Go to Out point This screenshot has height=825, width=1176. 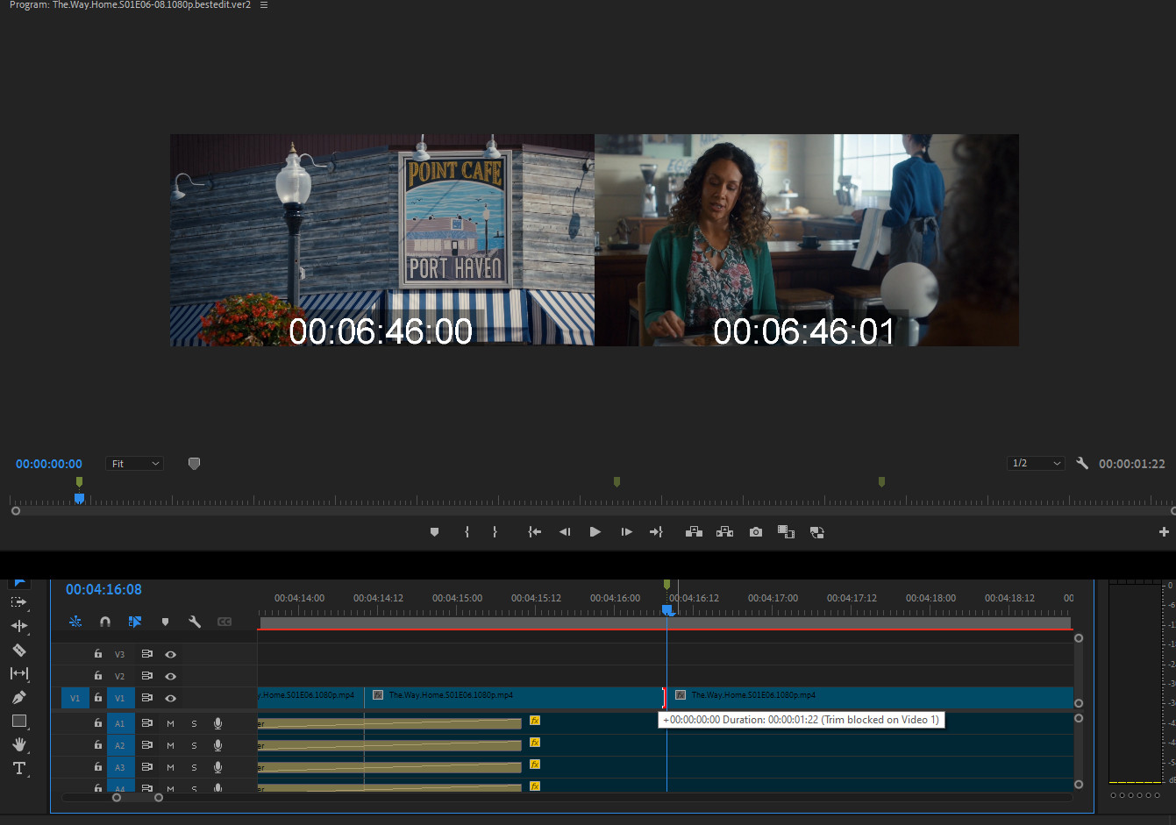(656, 532)
